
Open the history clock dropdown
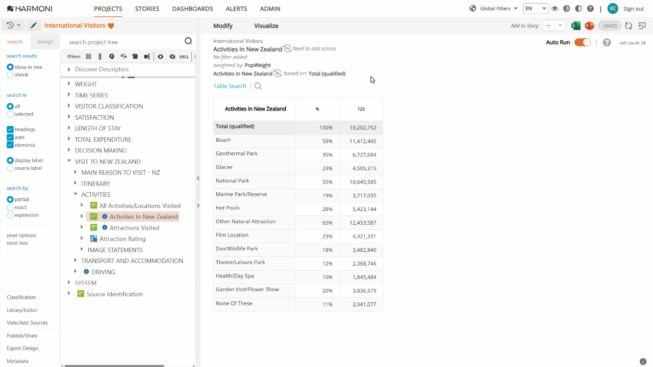13,25
